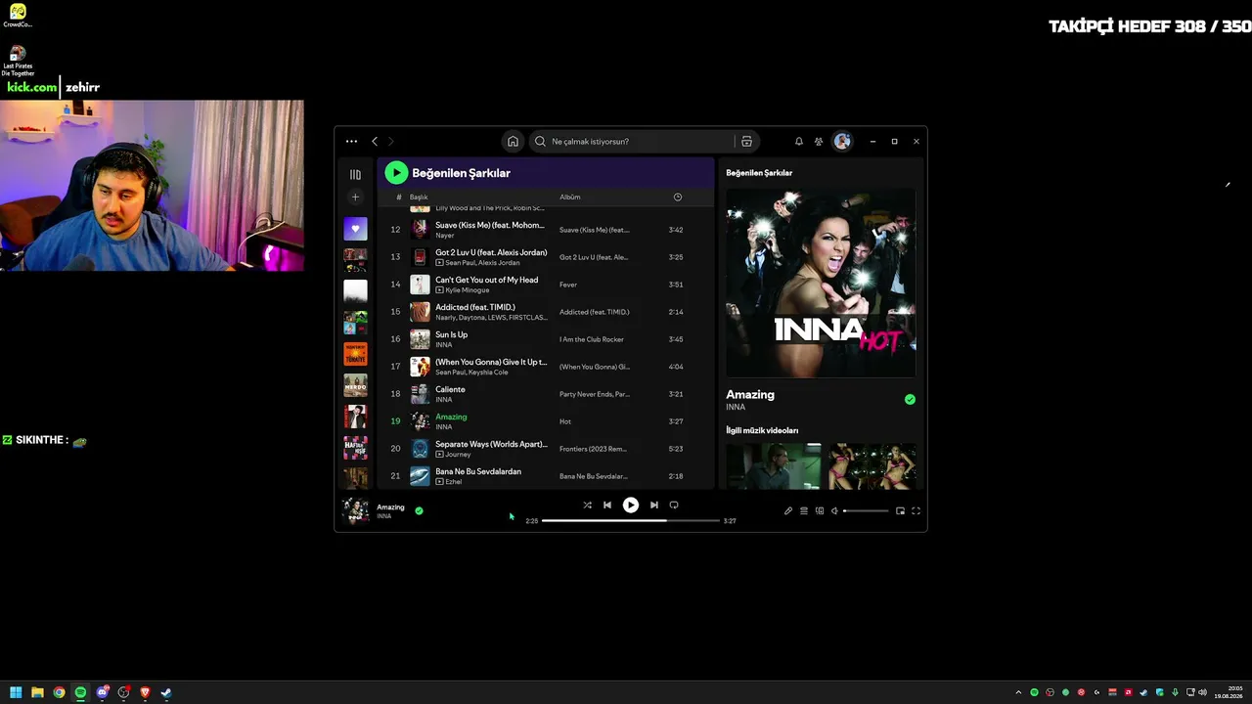The width and height of the screenshot is (1252, 704).
Task: Go forward in Spotify navigation
Action: click(390, 141)
